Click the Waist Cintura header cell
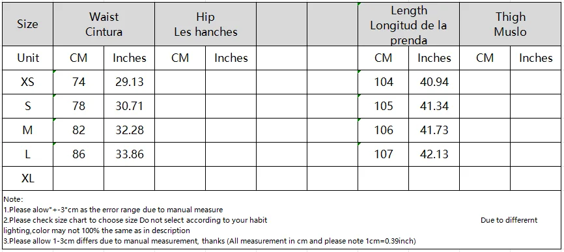 pos(104,24)
